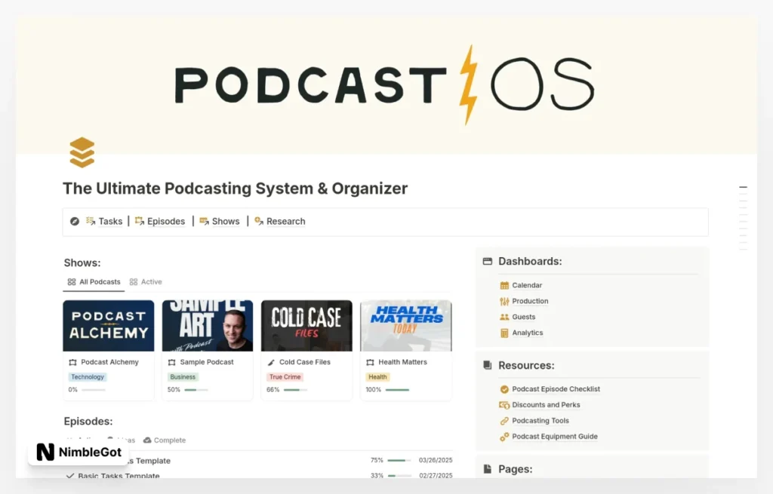
Task: Click the icon beside the Health Matters title
Action: pos(370,363)
